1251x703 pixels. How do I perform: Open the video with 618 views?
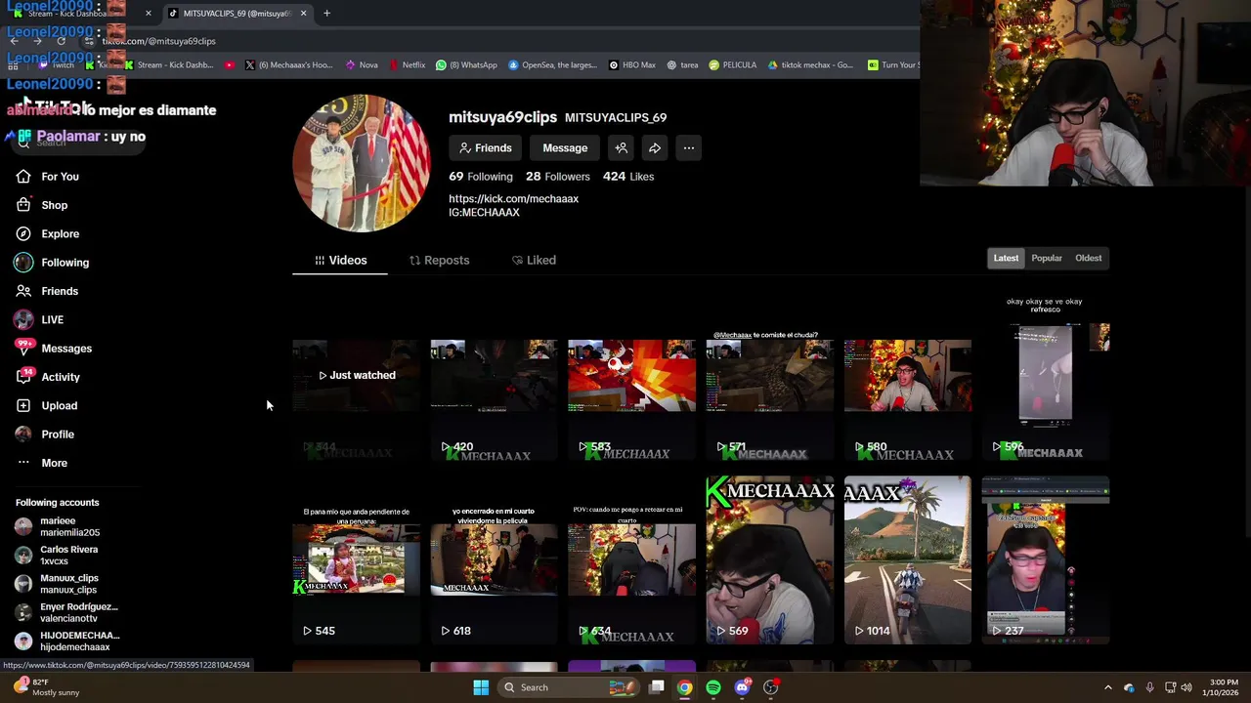494,560
